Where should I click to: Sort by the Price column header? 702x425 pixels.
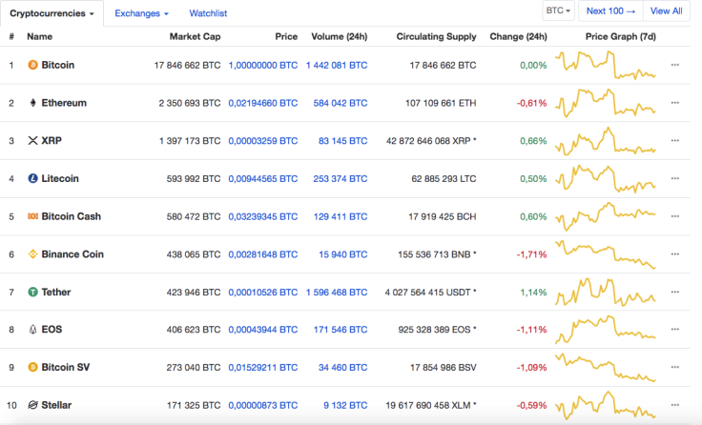pyautogui.click(x=286, y=36)
